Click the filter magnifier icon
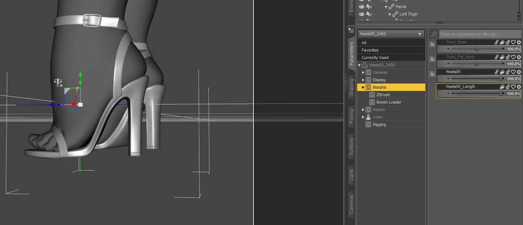Screen dimensions: 523x225 point(434,34)
